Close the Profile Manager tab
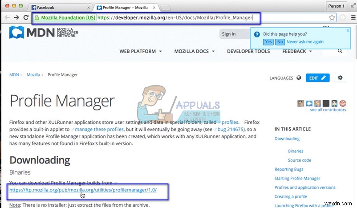This screenshot has height=208, width=357. [x=154, y=8]
